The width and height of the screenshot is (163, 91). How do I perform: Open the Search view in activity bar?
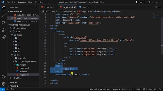click(4, 15)
